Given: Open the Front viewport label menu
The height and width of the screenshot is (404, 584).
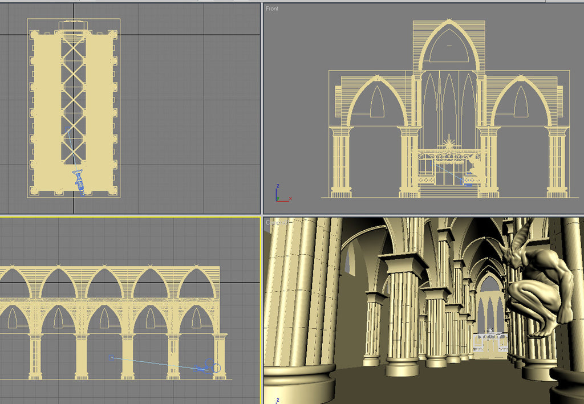Looking at the screenshot, I should click(x=271, y=9).
